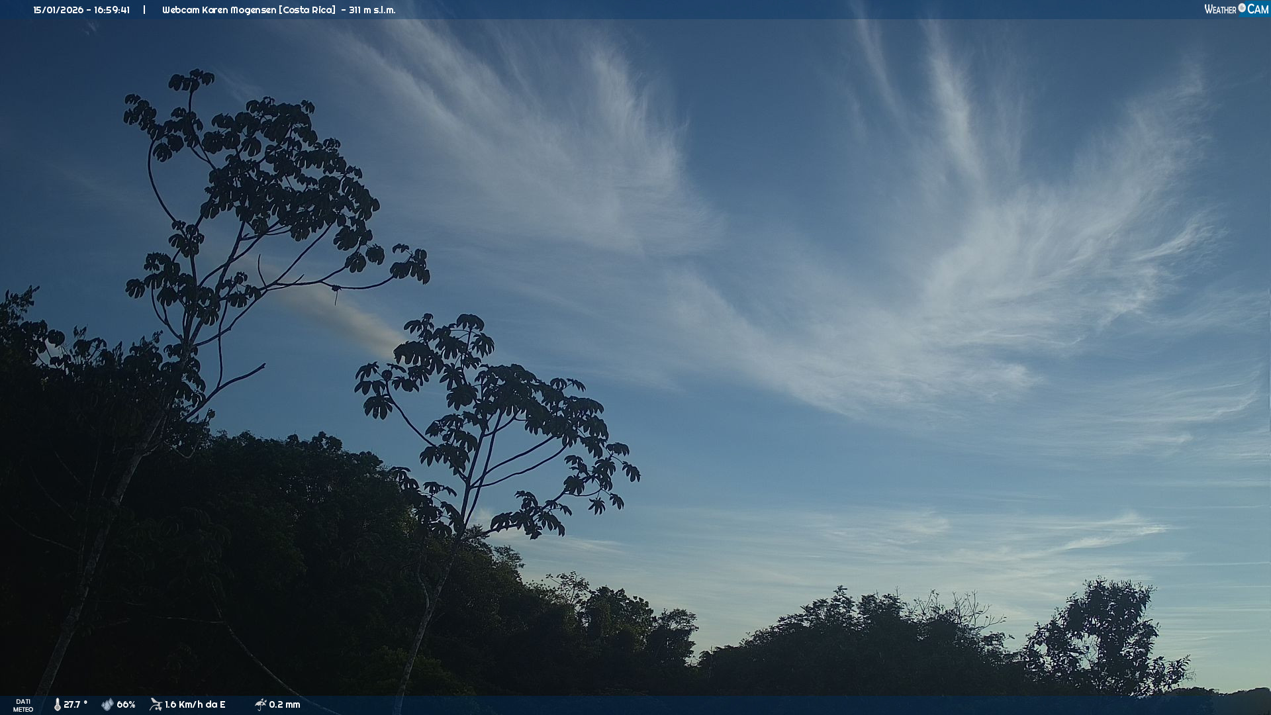1271x715 pixels.
Task: Click the DATI METEO label
Action: [23, 705]
